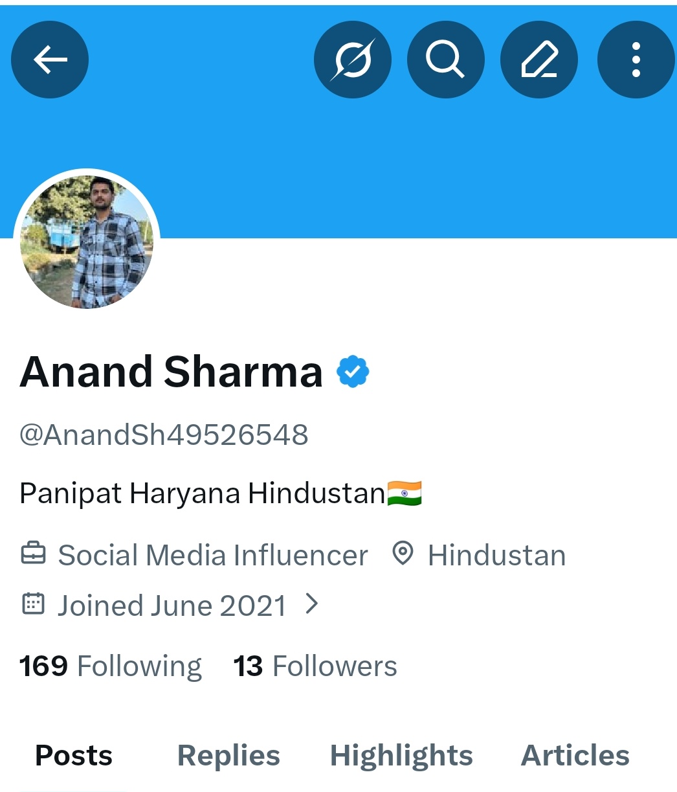Tap the blue verified badge
Image resolution: width=677 pixels, height=792 pixels.
click(353, 372)
